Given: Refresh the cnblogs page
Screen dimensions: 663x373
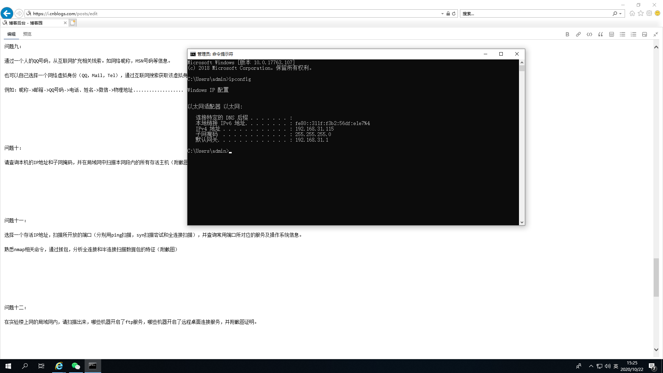Looking at the screenshot, I should pyautogui.click(x=454, y=14).
